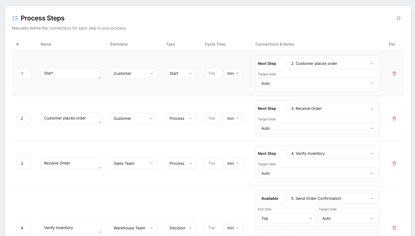Open next step dropdown '3. Receive Order'

tap(332, 108)
